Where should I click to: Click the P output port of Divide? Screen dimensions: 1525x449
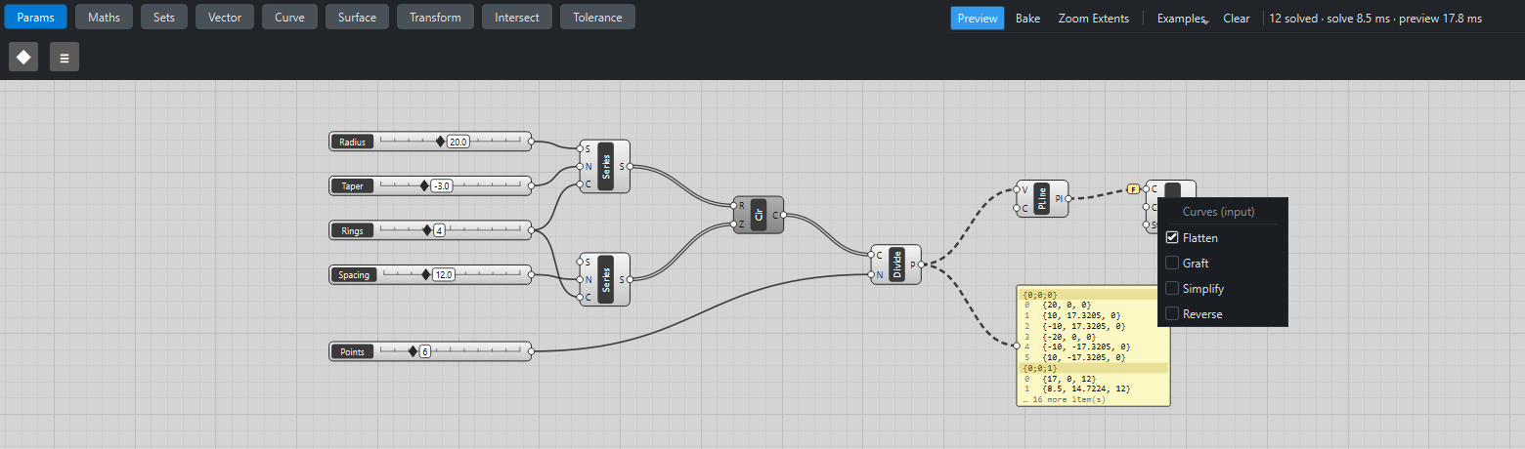[x=921, y=265]
